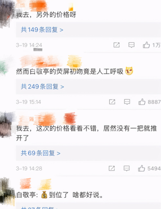Expand the 共149条回复 replies
Viewport: 161px width, 209px height.
[42, 30]
